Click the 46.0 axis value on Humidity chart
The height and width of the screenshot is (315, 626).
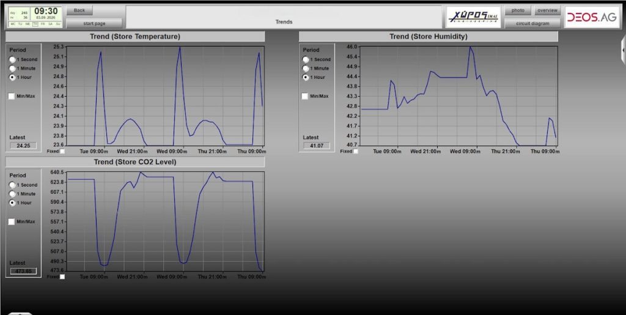point(353,46)
